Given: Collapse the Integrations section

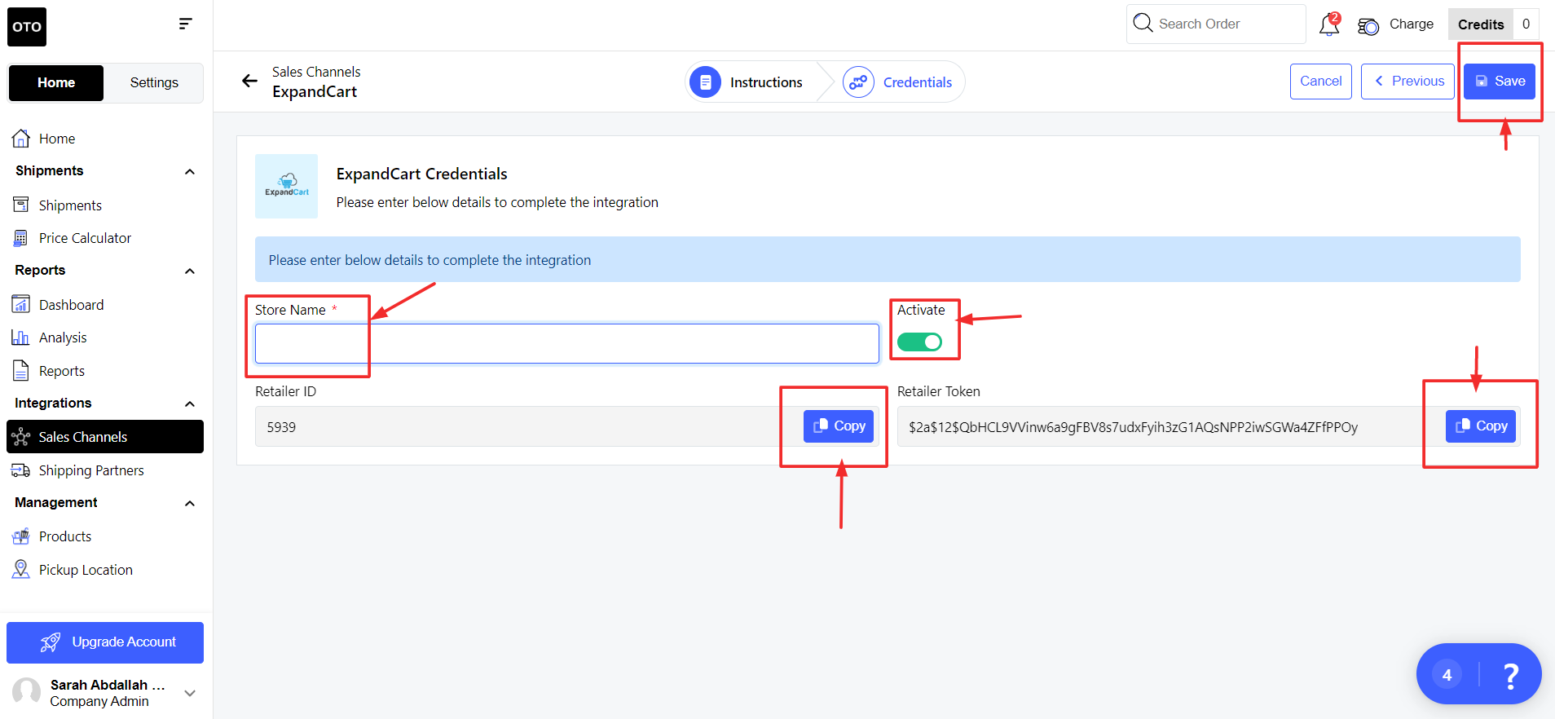Looking at the screenshot, I should click(x=190, y=404).
